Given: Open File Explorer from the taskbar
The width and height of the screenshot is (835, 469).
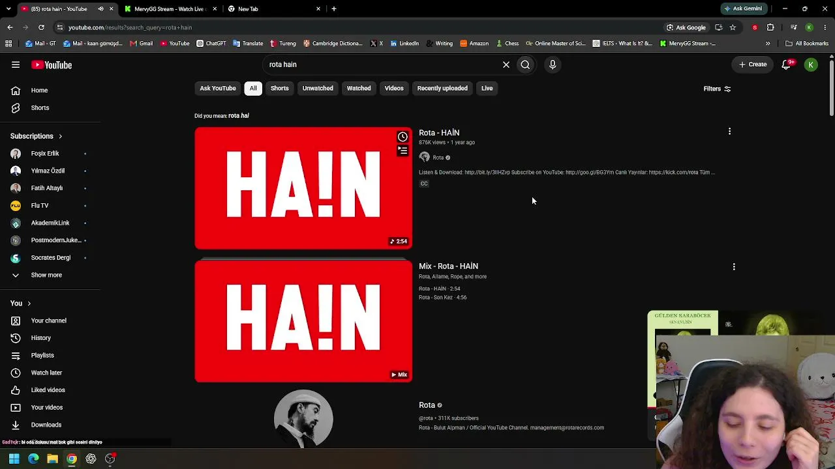Looking at the screenshot, I should tap(52, 459).
